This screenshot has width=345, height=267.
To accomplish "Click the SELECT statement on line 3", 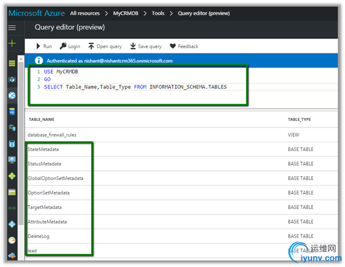I will pos(135,87).
